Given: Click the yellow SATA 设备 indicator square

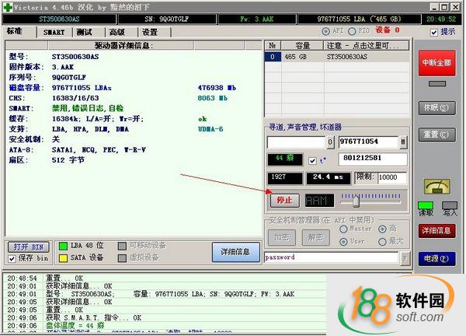Looking at the screenshot, I should 64,258.
